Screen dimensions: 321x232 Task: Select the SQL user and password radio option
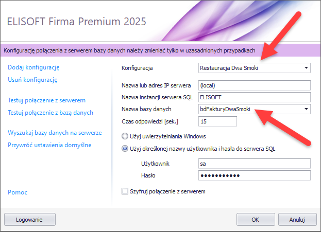point(125,149)
